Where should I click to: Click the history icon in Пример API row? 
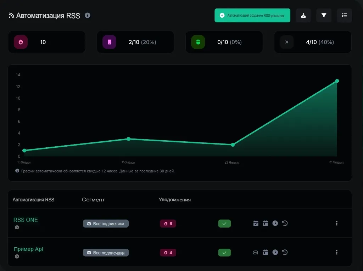[x=285, y=252]
